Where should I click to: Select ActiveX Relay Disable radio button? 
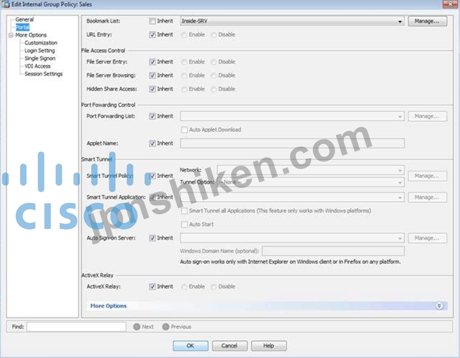pos(214,287)
